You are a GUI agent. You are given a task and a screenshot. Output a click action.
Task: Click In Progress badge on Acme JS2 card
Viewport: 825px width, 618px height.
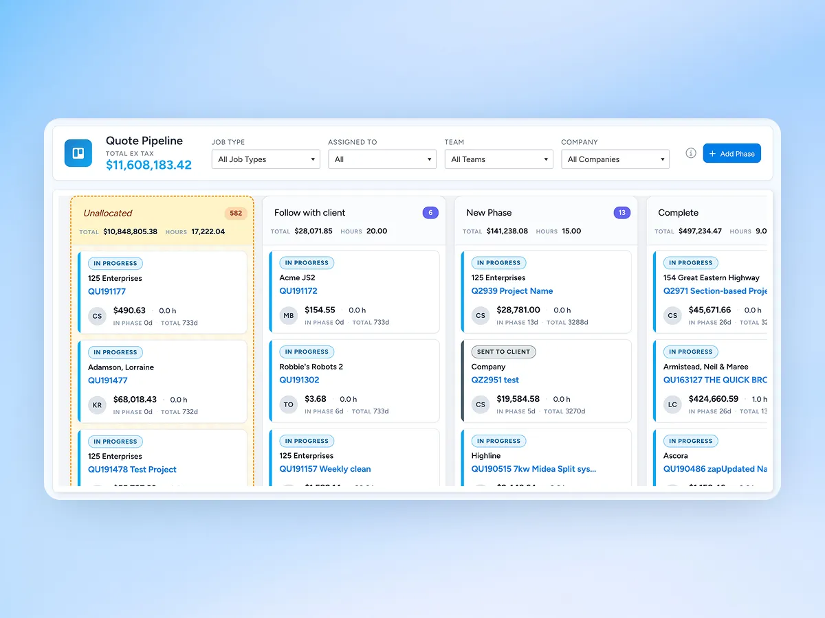pyautogui.click(x=307, y=262)
